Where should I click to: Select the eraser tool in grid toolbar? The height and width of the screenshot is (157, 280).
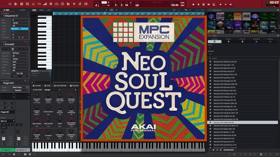click(117, 10)
